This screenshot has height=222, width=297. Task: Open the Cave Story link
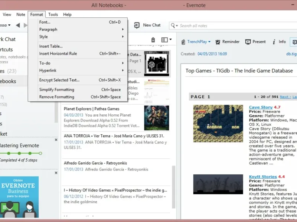tap(261, 107)
